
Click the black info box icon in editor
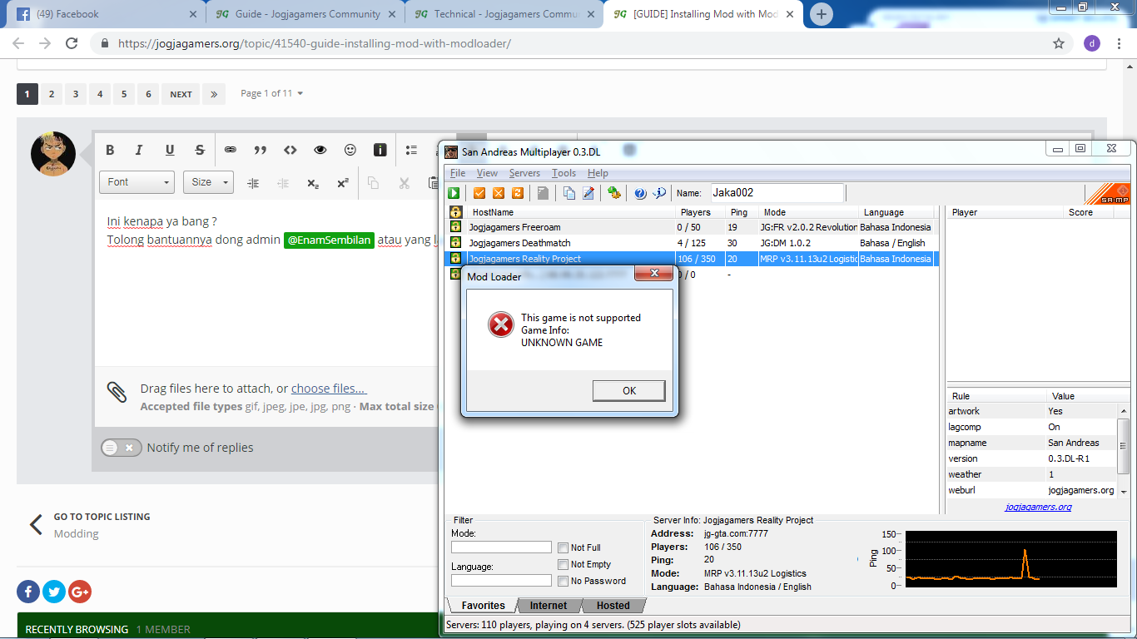380,150
